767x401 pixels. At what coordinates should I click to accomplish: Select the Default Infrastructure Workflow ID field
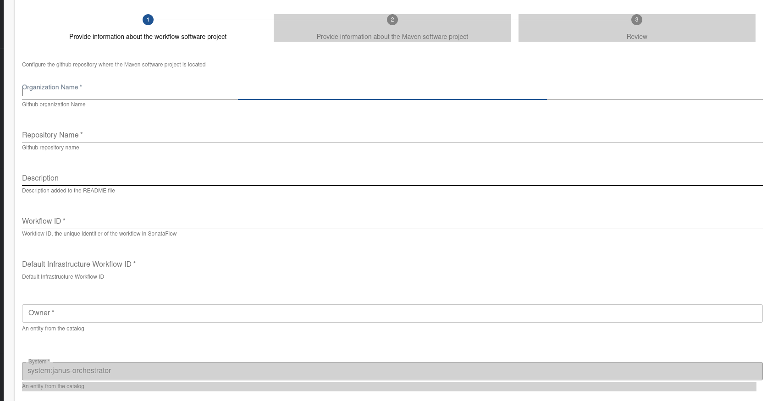(392, 264)
